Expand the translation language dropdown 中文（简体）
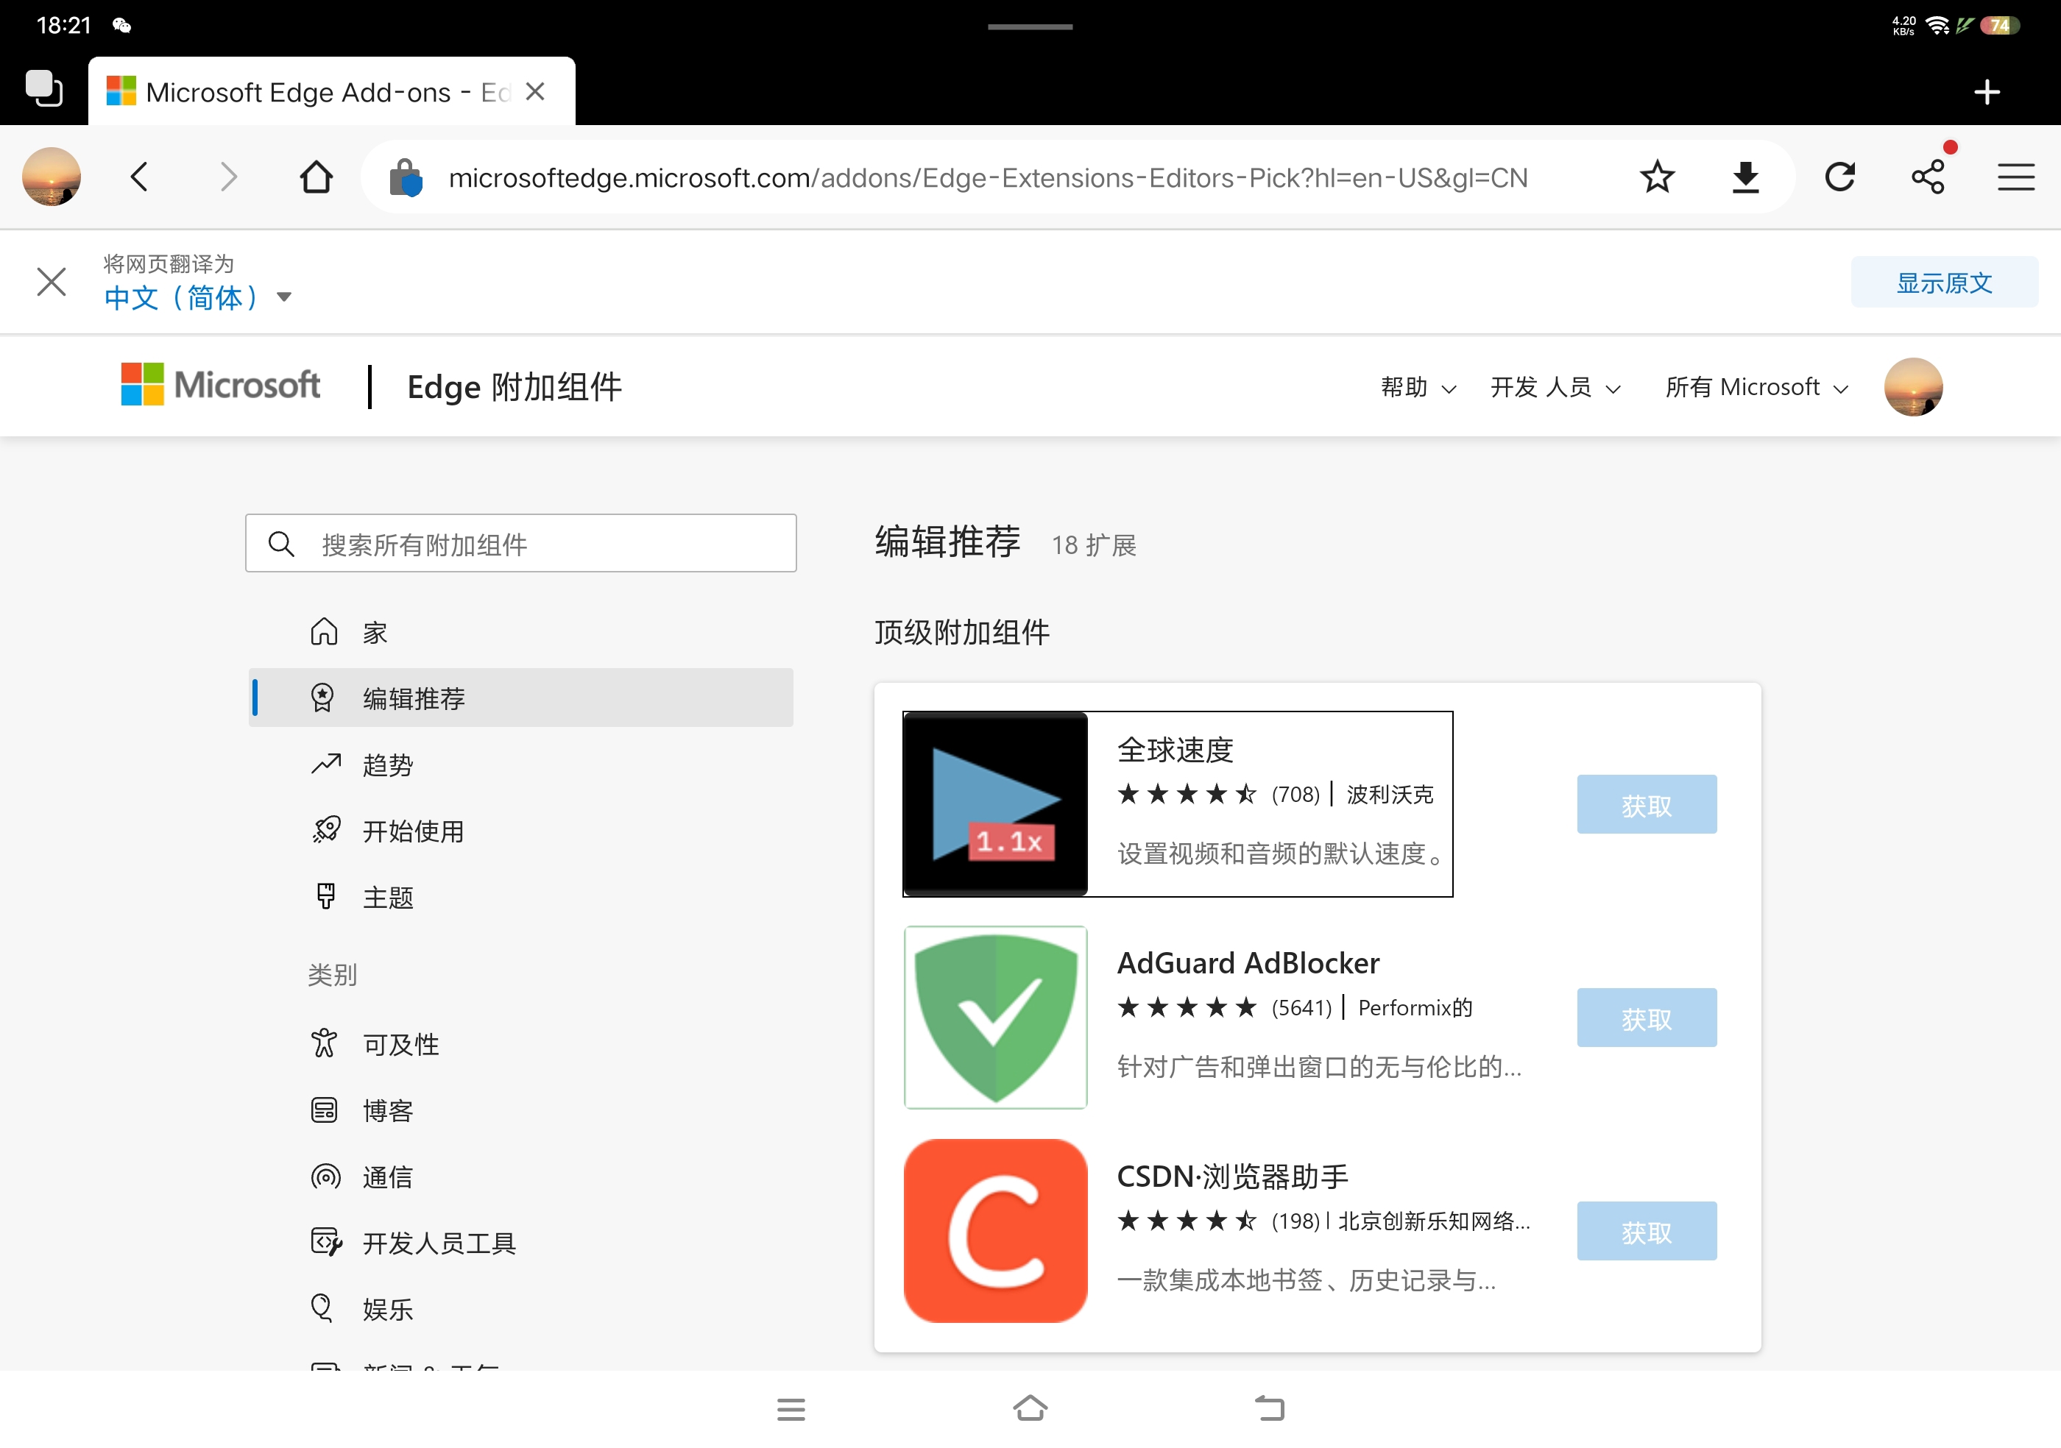 (199, 296)
